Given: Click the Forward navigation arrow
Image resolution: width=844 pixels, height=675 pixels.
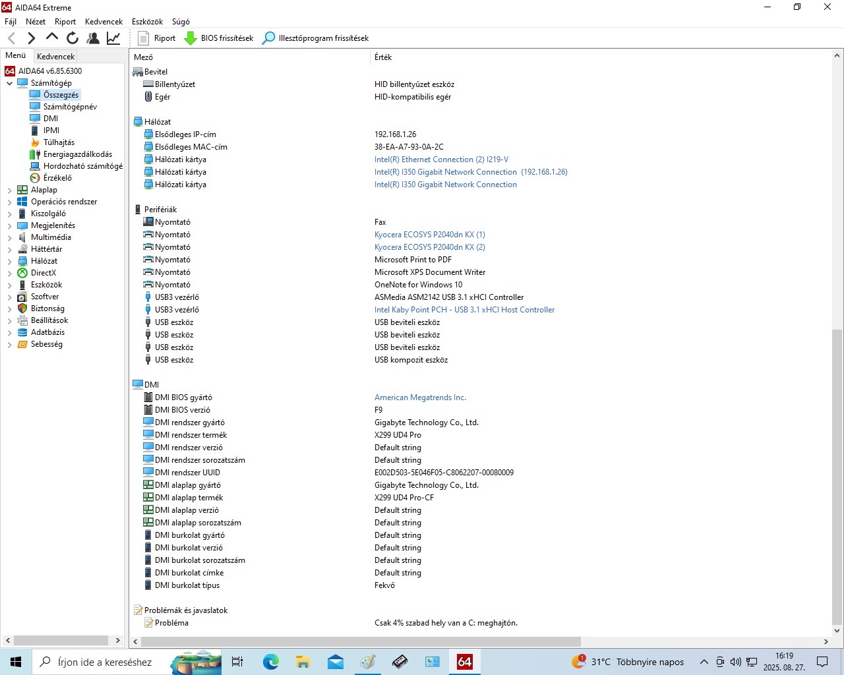Looking at the screenshot, I should click(31, 38).
